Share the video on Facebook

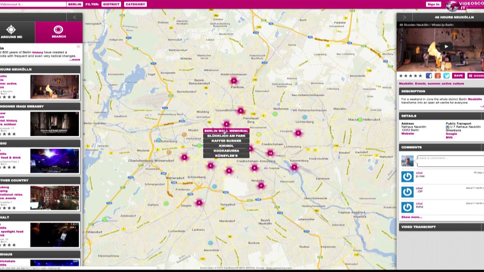429,76
